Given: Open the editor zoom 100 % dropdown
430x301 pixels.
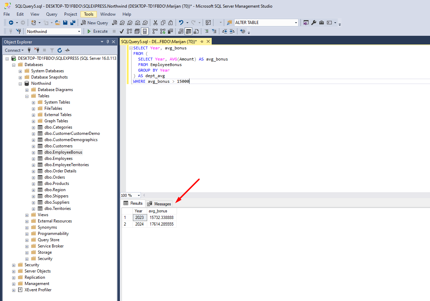Looking at the screenshot, I should 139,195.
